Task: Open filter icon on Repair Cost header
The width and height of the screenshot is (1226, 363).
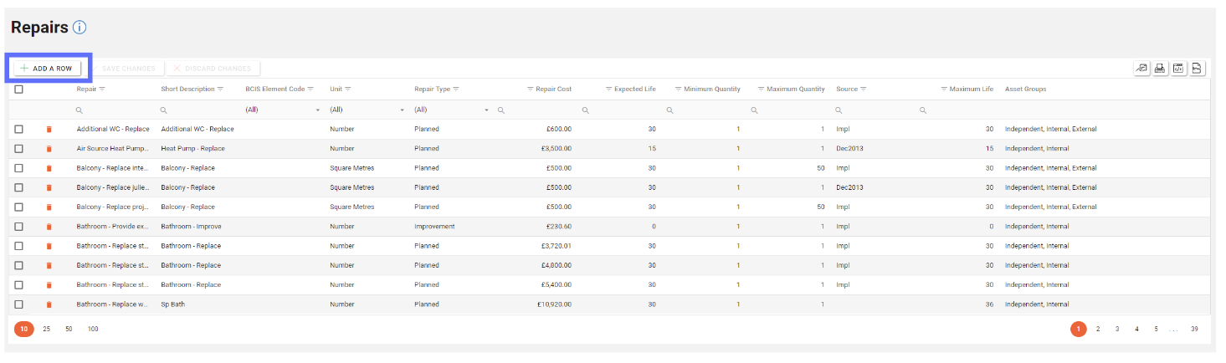Action: coord(530,89)
